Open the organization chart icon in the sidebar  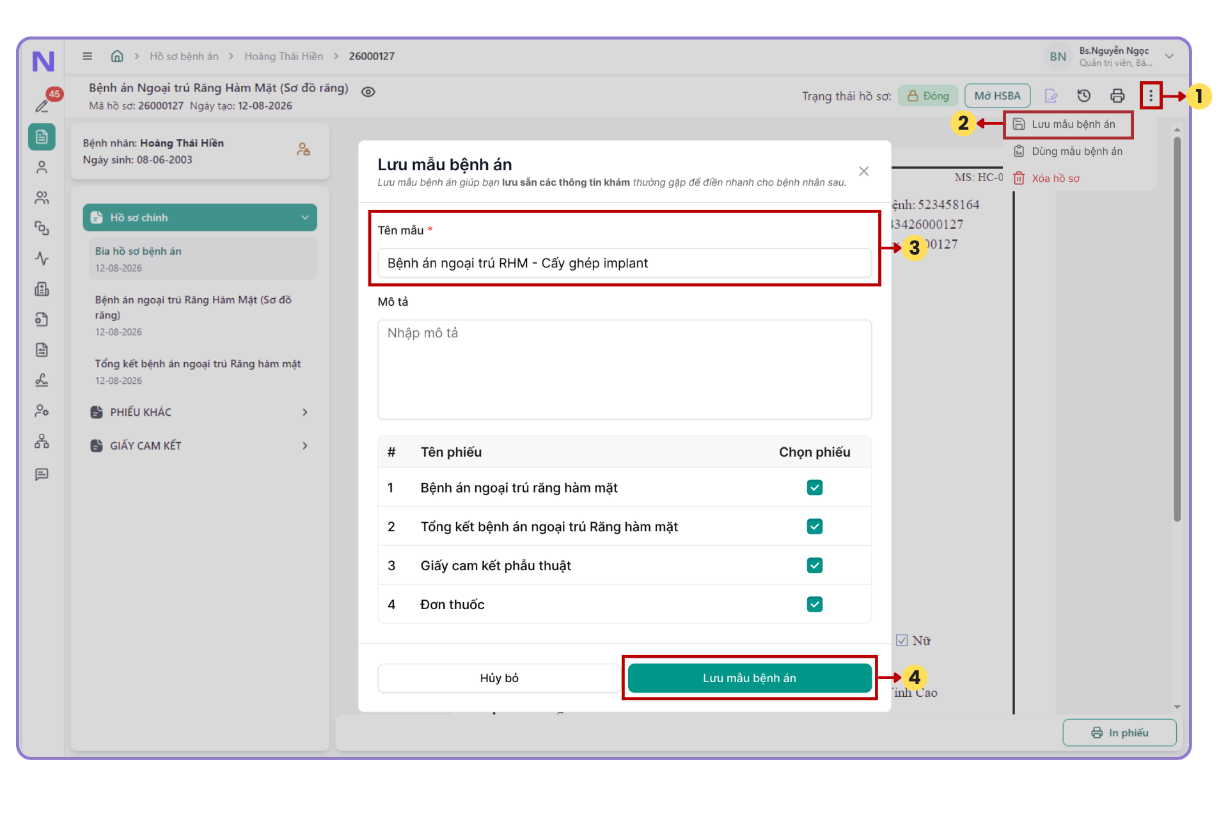click(x=42, y=441)
